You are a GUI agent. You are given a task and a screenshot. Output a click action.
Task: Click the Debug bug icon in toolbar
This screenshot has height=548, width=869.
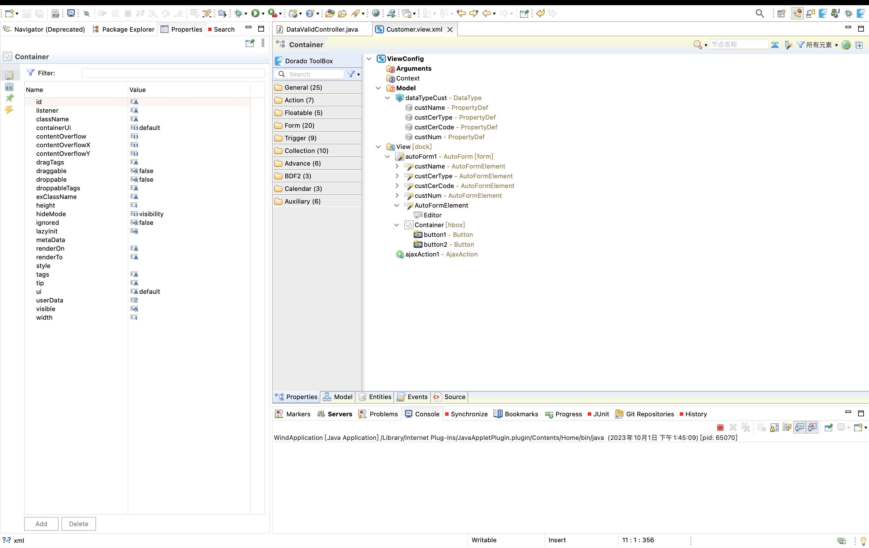coord(238,13)
